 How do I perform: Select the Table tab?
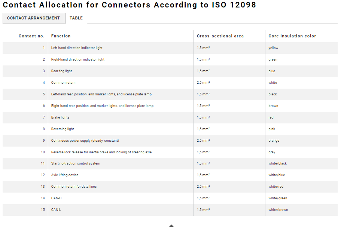(76, 18)
